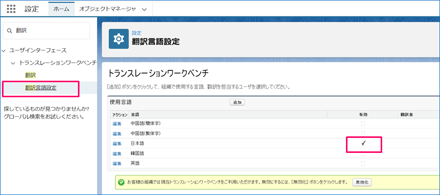Toggle the 有効 checkbox for 中国語(繁体字)
The height and width of the screenshot is (195, 440).
point(363,133)
